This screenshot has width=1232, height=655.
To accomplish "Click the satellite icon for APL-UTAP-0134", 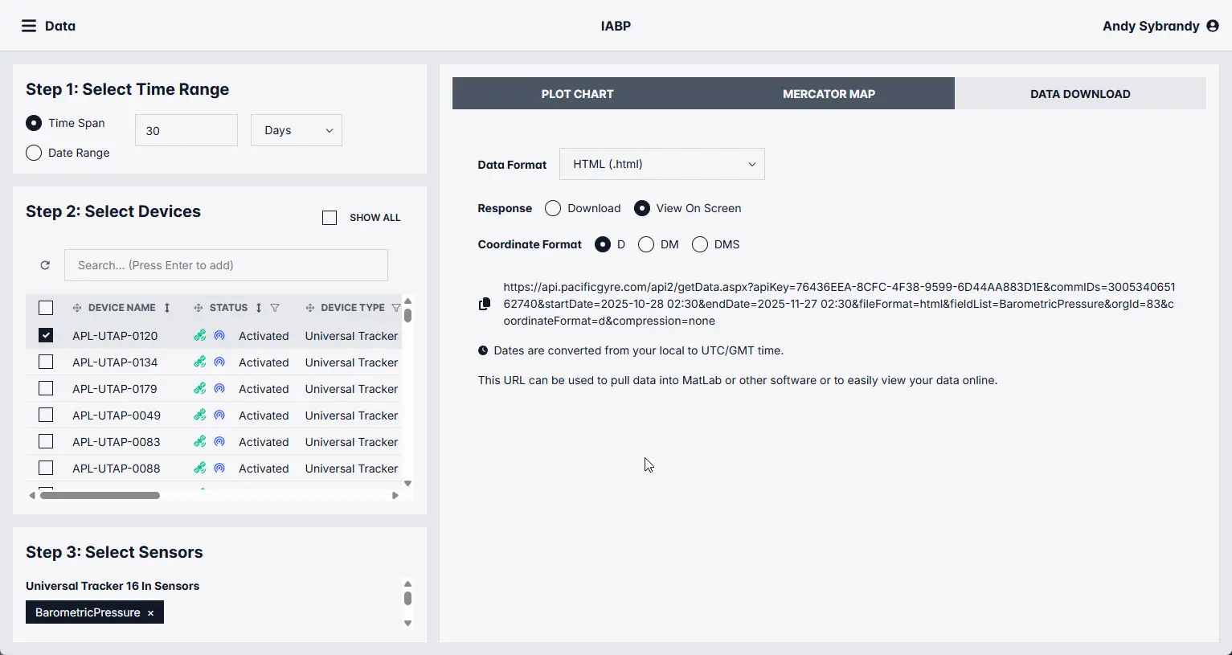I will (200, 362).
